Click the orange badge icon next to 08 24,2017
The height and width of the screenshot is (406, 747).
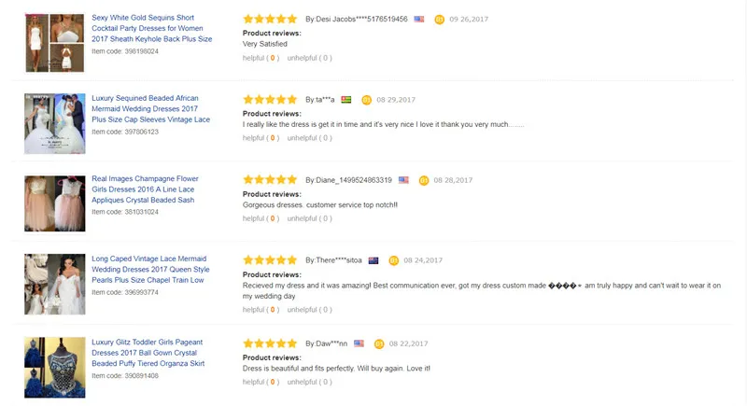click(393, 260)
